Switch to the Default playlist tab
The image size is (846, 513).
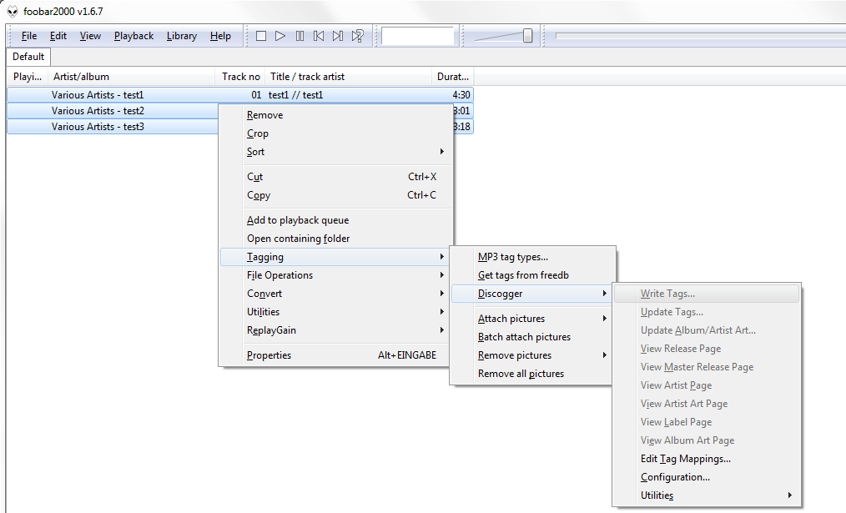[28, 57]
